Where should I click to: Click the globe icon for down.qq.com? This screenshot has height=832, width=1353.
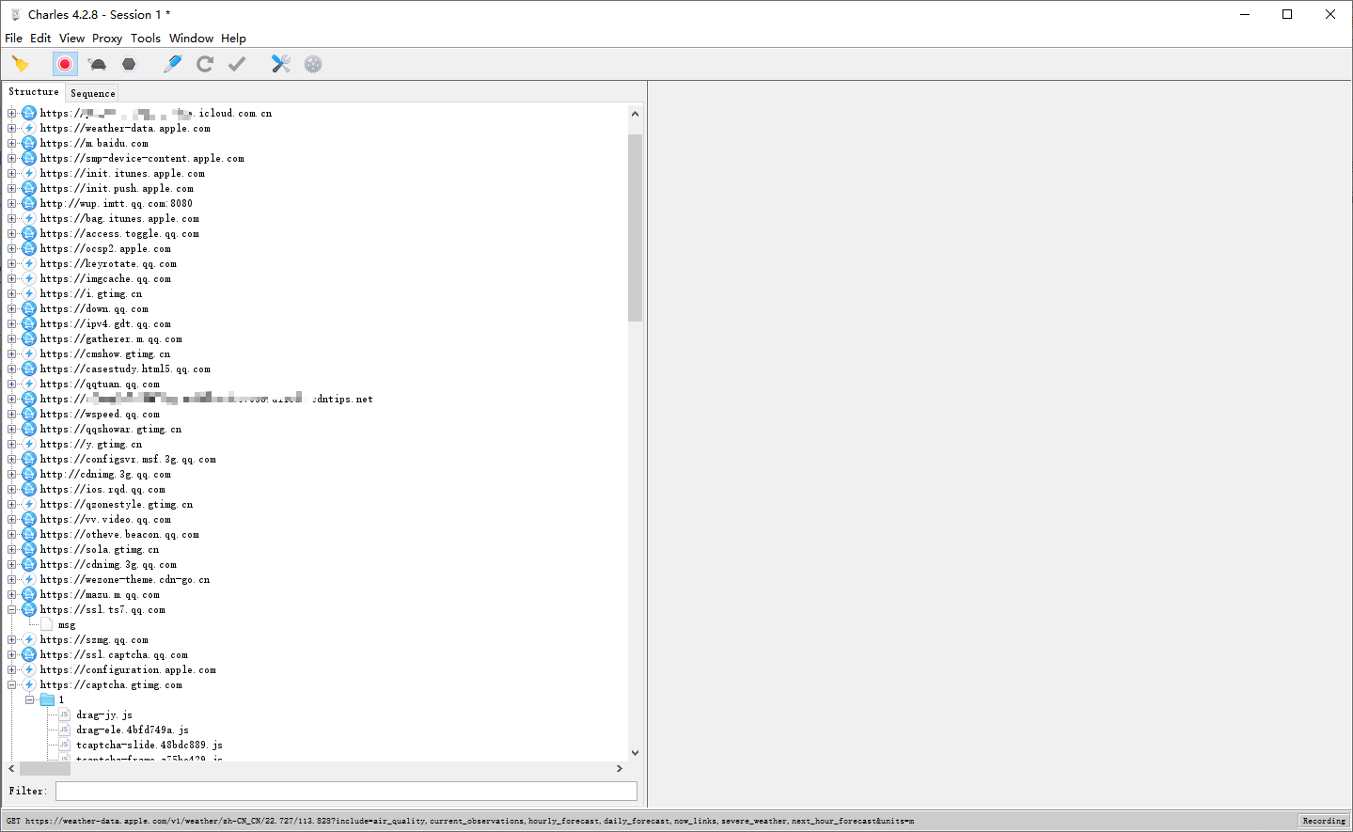point(29,309)
